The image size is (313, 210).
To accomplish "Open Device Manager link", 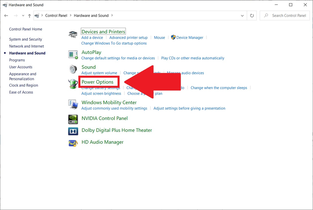I will pyautogui.click(x=190, y=37).
